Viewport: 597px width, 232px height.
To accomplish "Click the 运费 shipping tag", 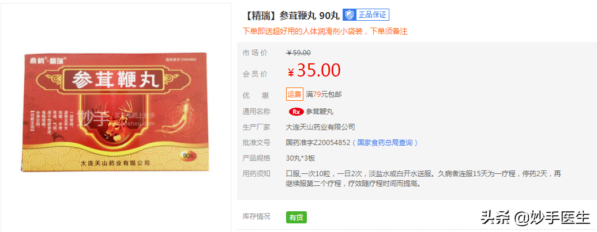I will [x=294, y=94].
